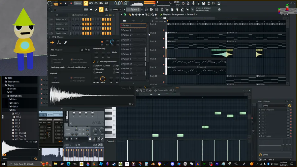Click the Windows Start button
Screen dimensions: 297x167
[x=4, y=164]
